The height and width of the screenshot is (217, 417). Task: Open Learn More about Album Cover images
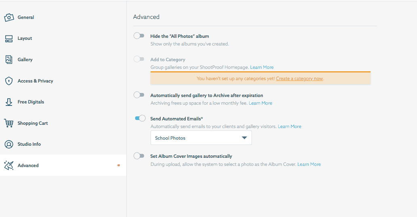click(309, 165)
